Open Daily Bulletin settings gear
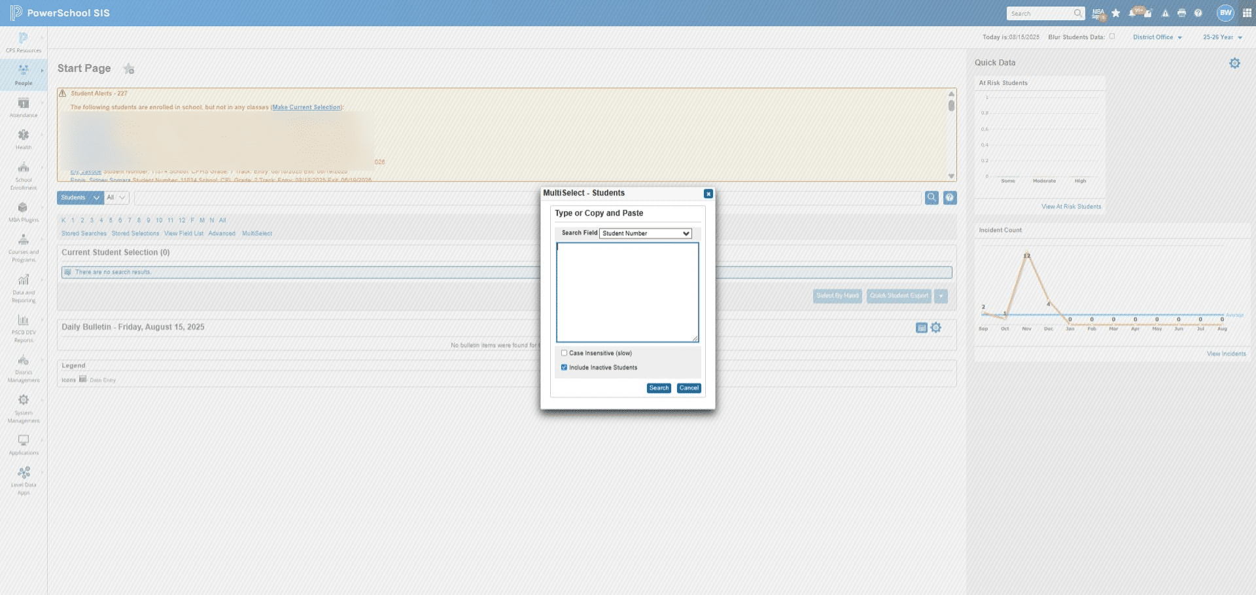This screenshot has width=1256, height=595. tap(936, 328)
